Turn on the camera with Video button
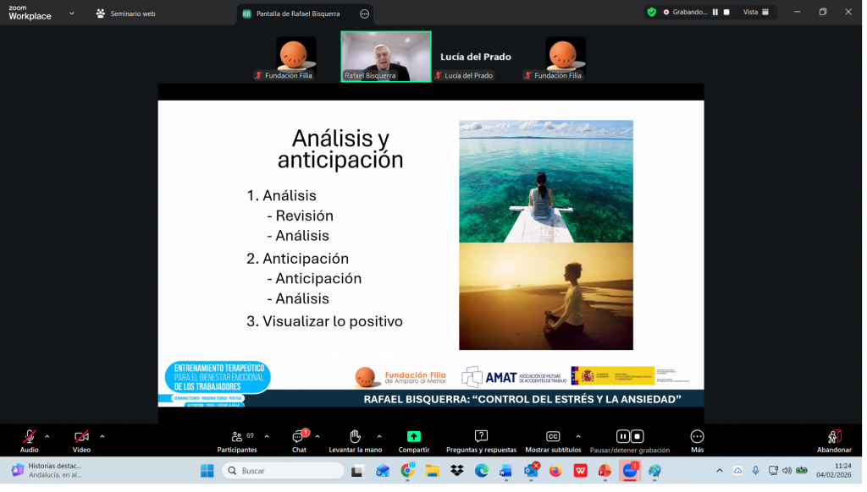The width and height of the screenshot is (867, 492). coord(81,437)
